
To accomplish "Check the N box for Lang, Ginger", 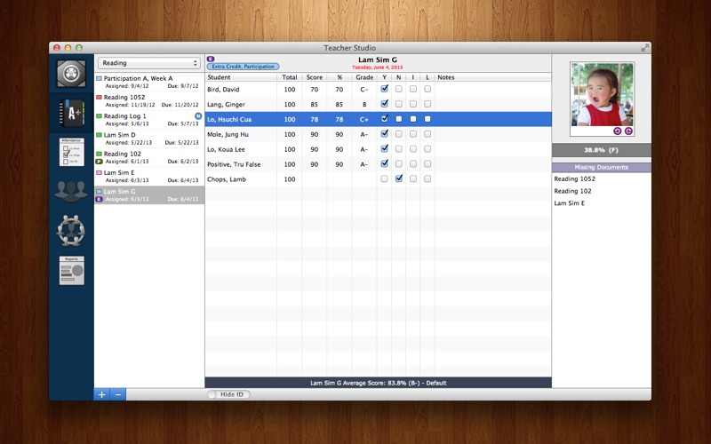I will pyautogui.click(x=399, y=104).
